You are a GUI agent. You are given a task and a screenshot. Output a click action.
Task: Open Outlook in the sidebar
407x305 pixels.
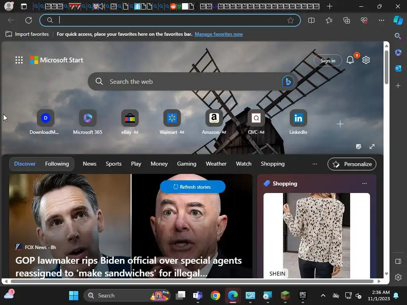point(398,68)
